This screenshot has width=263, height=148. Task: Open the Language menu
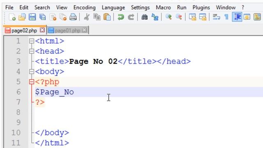coord(113,7)
